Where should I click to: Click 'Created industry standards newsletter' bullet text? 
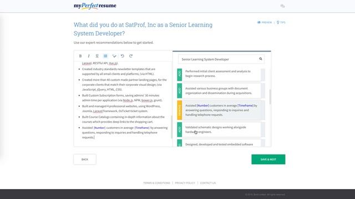tap(119, 71)
